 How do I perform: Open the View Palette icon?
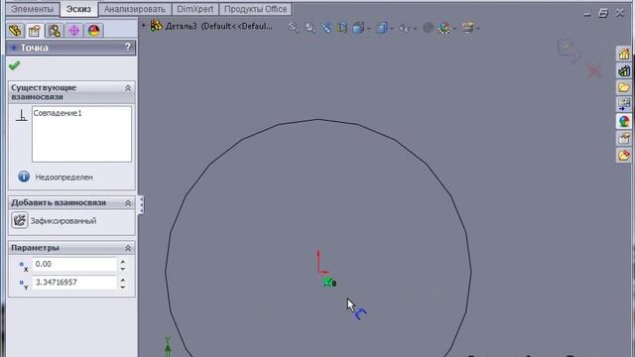624,104
